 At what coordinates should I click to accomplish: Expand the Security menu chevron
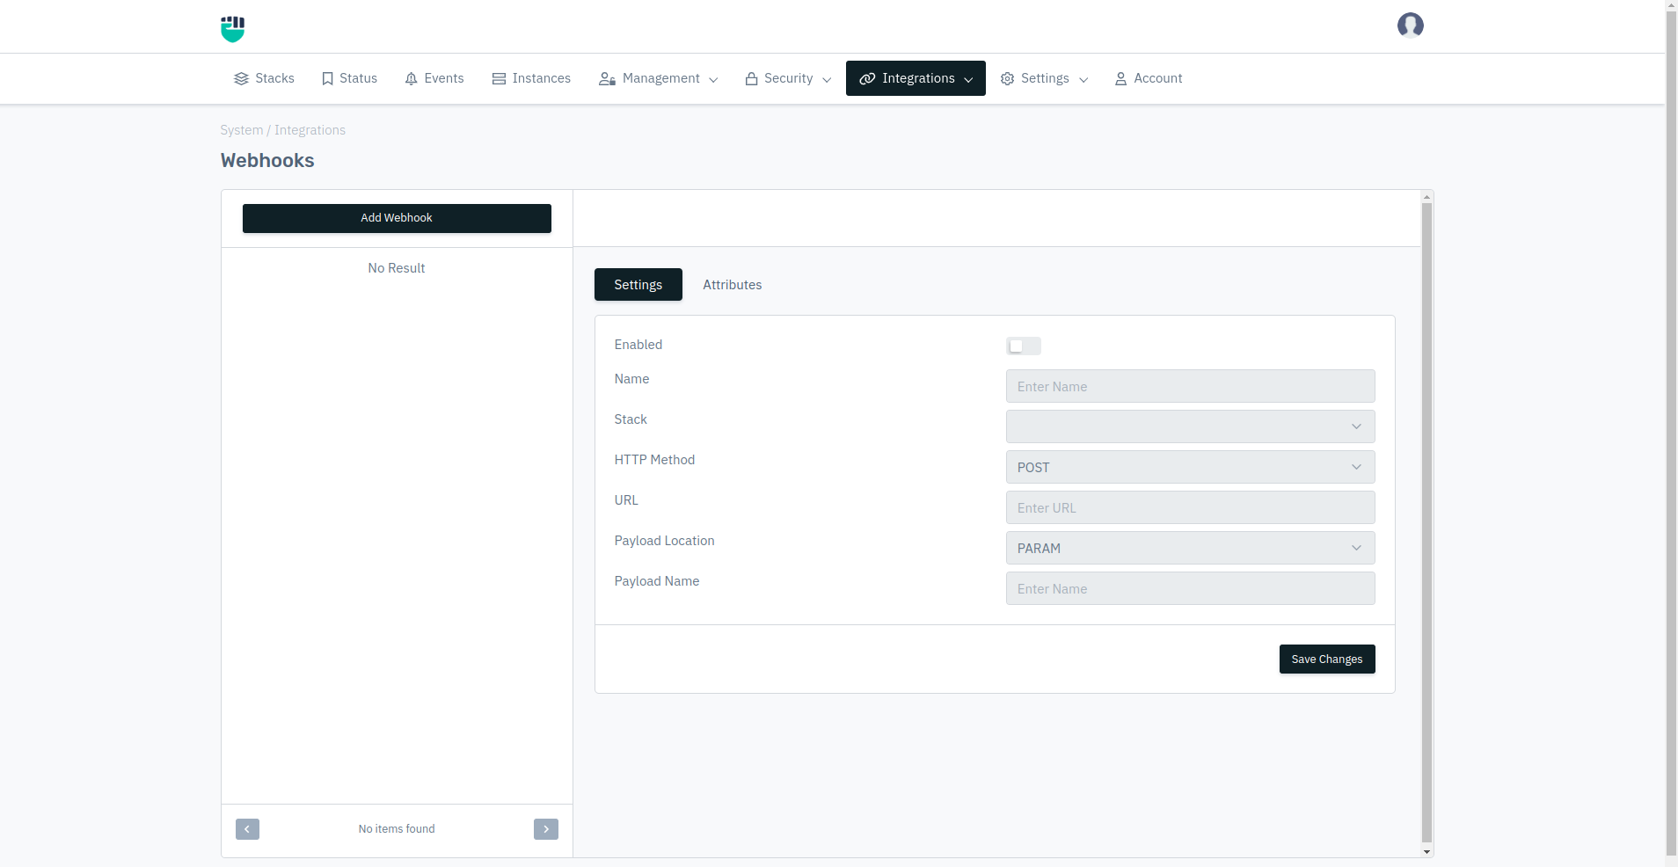[827, 80]
